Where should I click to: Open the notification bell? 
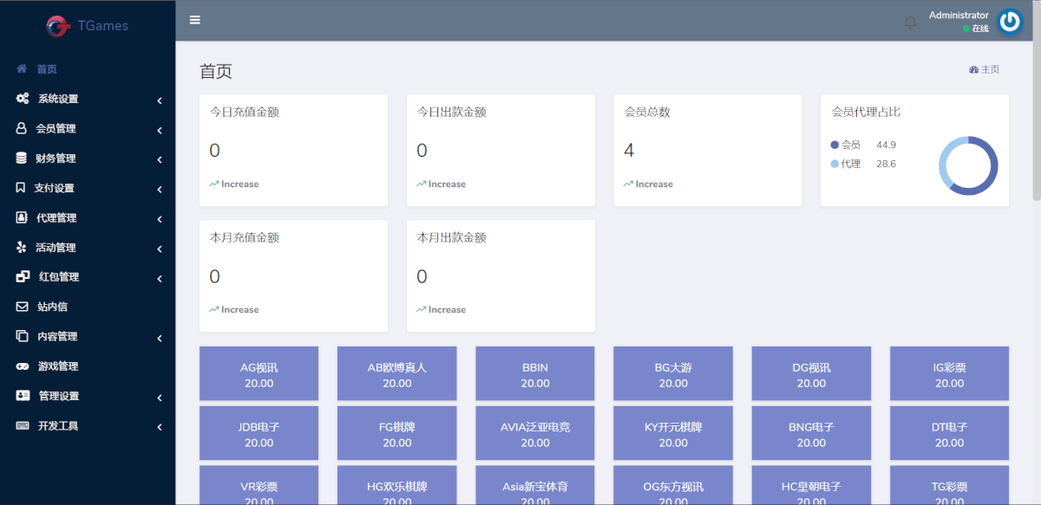(x=910, y=23)
